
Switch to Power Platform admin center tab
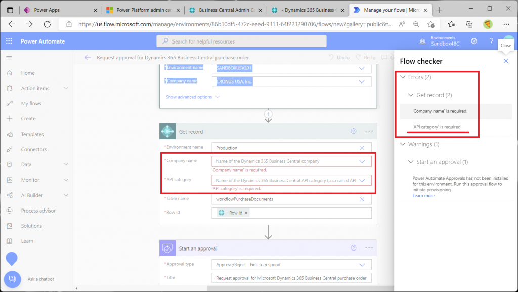(143, 10)
